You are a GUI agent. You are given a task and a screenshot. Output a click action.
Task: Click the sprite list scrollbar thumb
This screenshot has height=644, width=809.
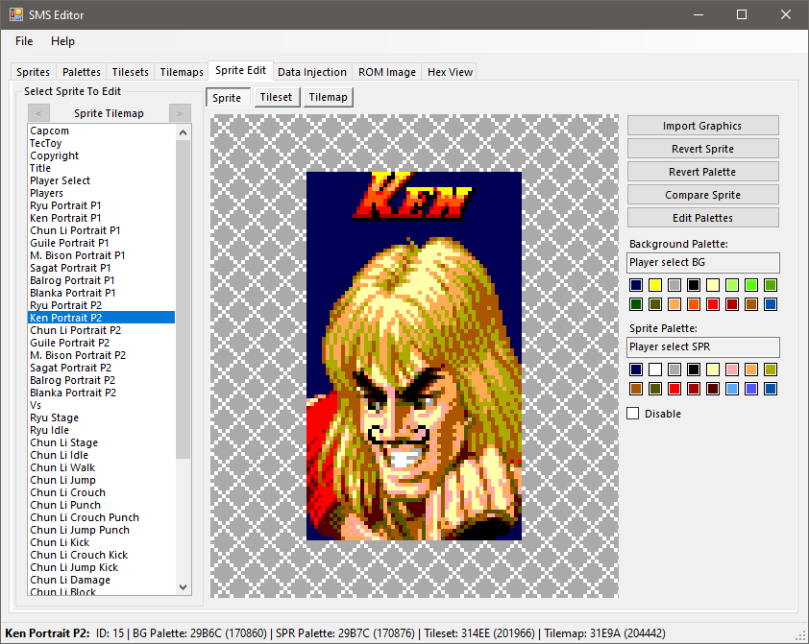pyautogui.click(x=184, y=298)
